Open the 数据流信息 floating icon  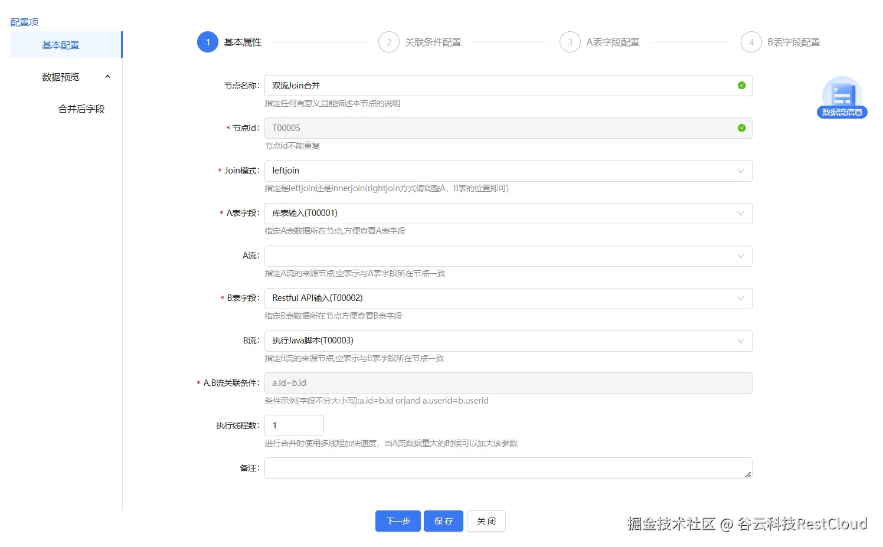pyautogui.click(x=842, y=97)
